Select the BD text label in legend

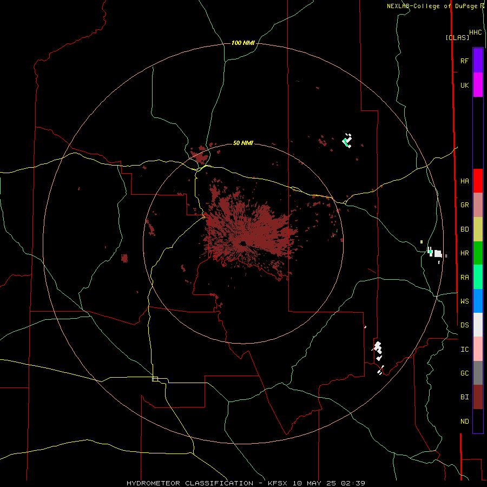click(464, 229)
